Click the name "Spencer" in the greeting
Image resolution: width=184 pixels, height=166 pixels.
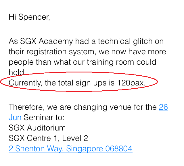(34, 17)
